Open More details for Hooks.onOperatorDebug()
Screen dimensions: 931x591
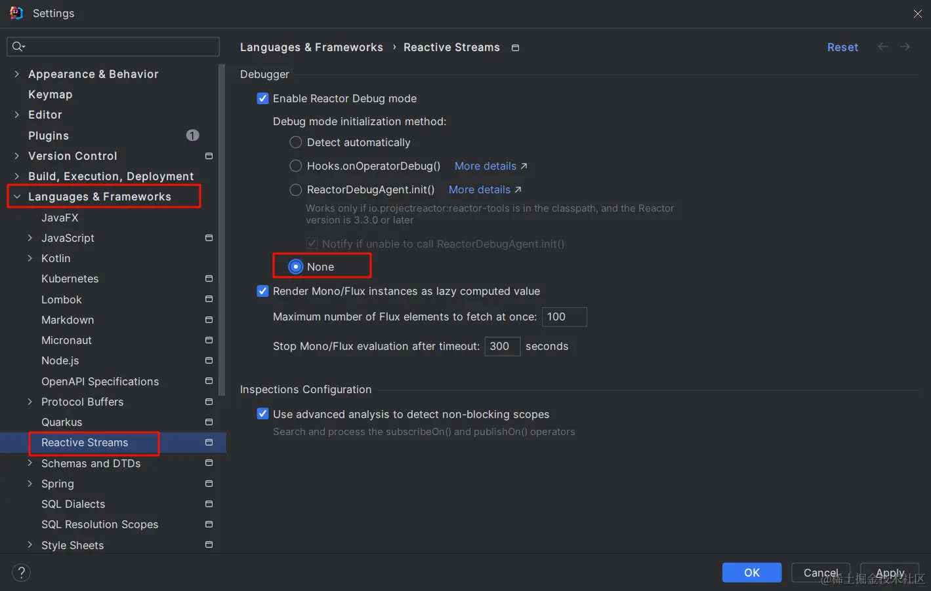pos(491,166)
